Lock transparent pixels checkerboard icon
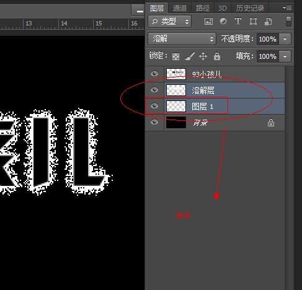302x290 pixels. pos(175,56)
